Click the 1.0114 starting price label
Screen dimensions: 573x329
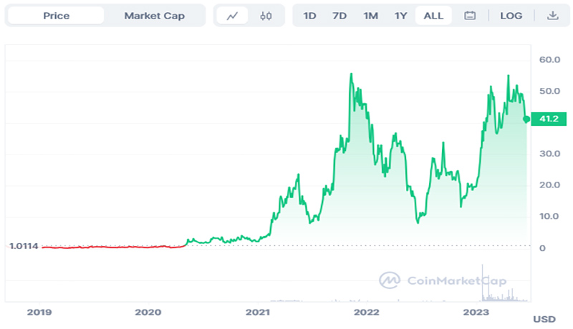(24, 246)
